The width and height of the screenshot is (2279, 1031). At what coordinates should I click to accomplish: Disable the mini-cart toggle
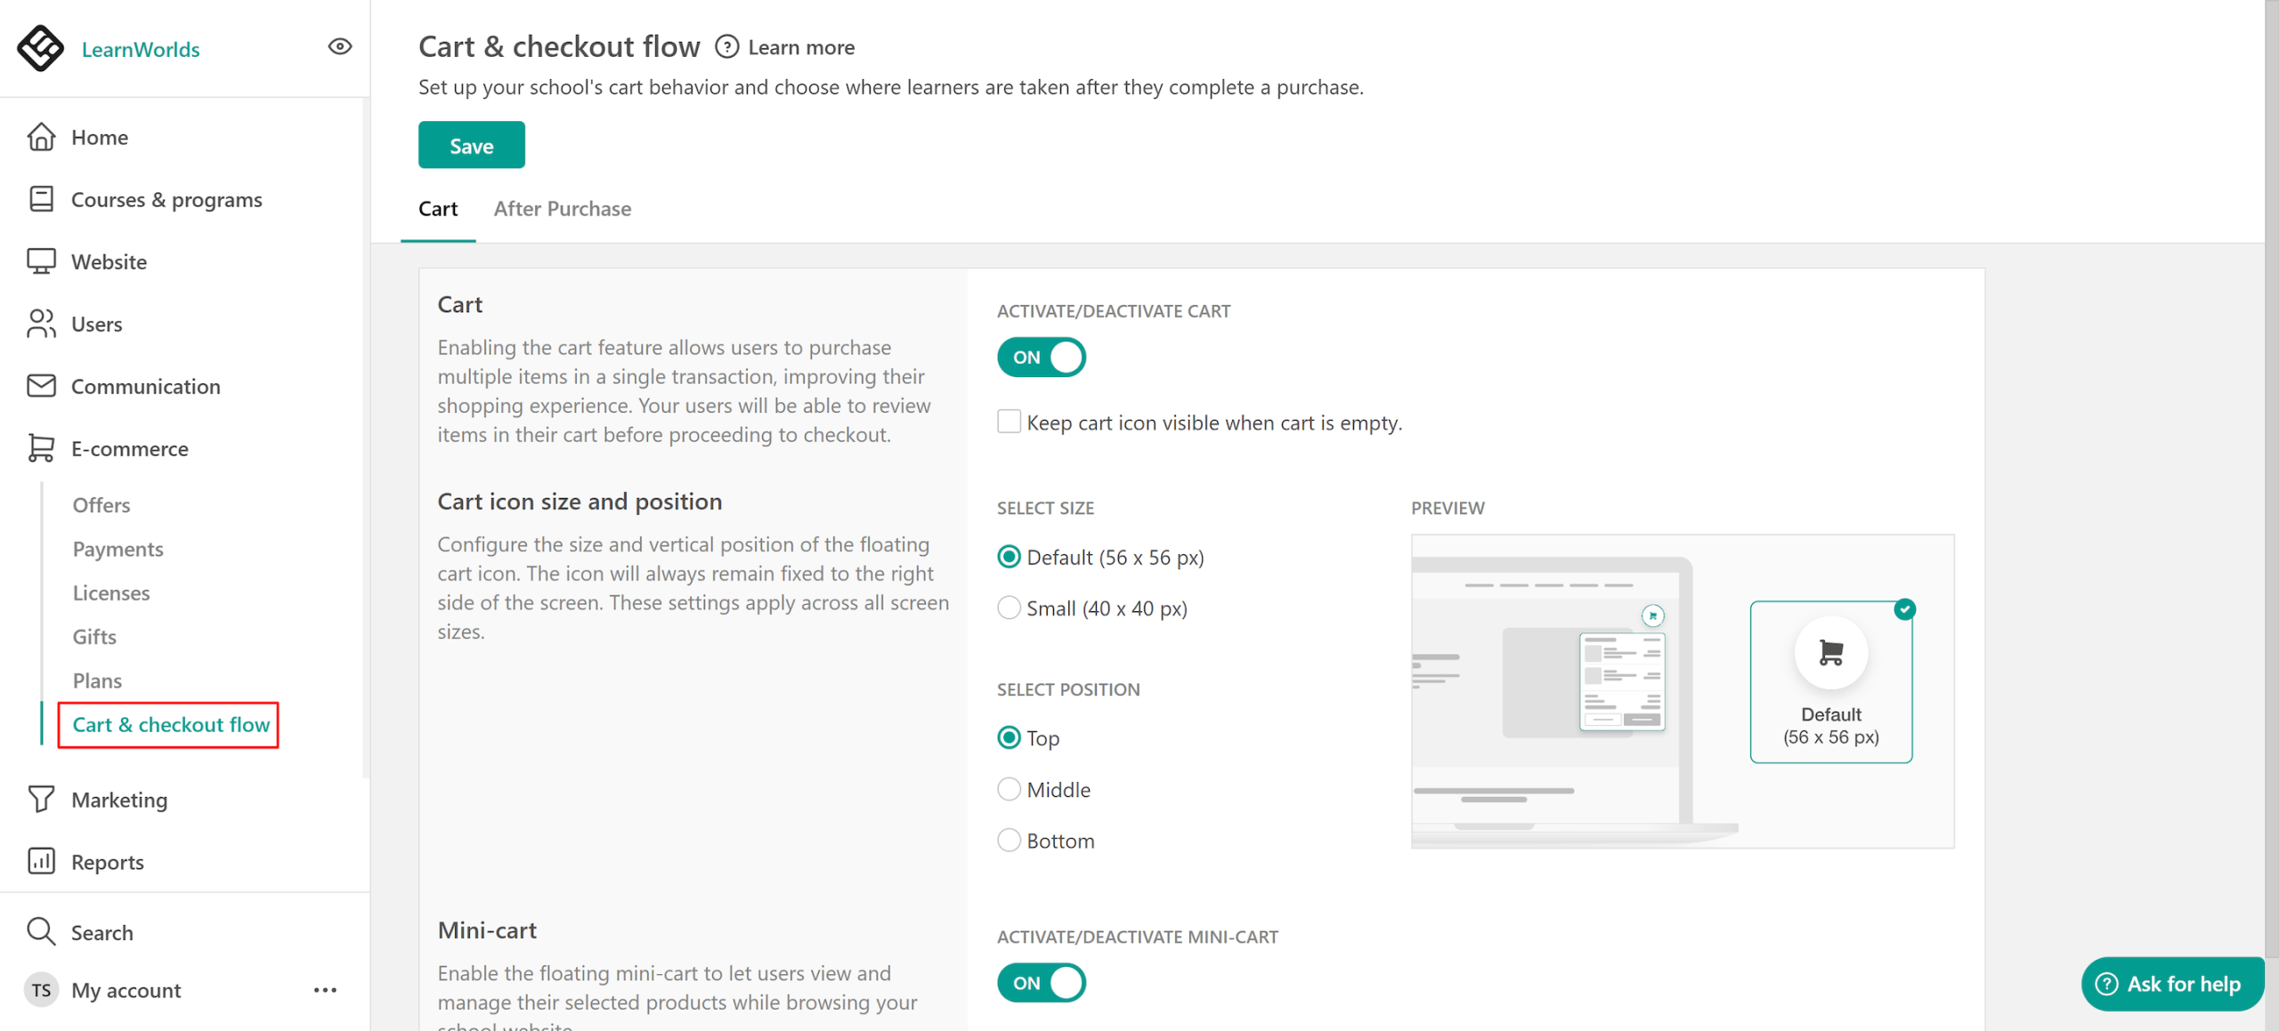coord(1041,982)
